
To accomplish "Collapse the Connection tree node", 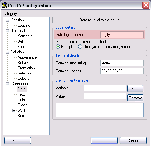I will 7,84.
